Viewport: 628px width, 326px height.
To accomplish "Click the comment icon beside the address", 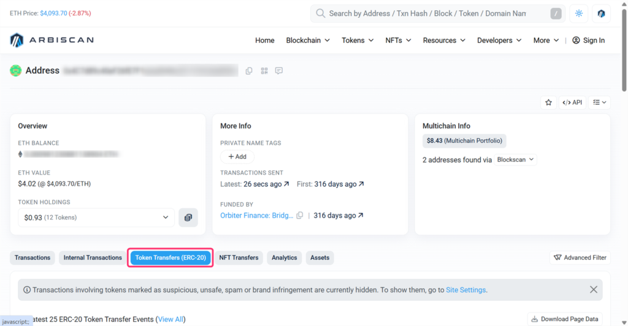I will click(279, 71).
